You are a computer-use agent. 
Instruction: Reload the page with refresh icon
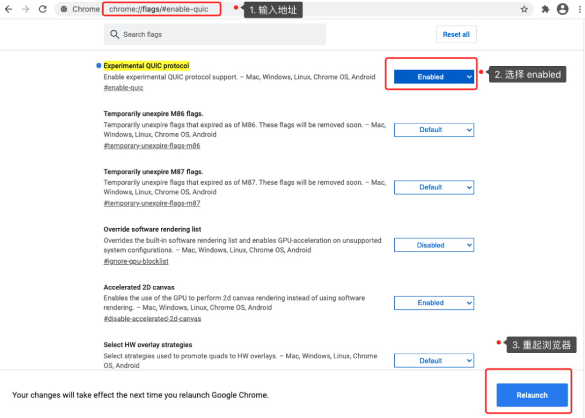point(43,9)
